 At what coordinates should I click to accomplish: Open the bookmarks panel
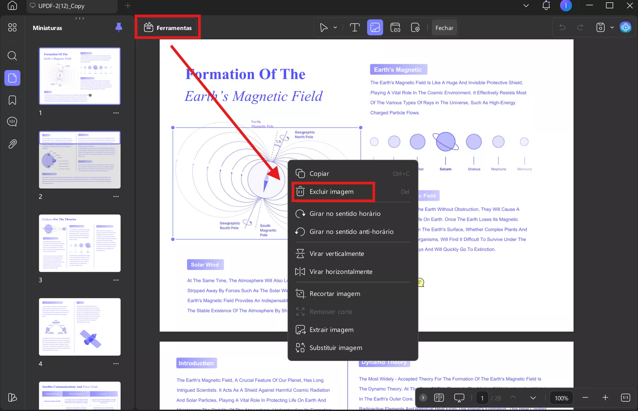(x=12, y=100)
